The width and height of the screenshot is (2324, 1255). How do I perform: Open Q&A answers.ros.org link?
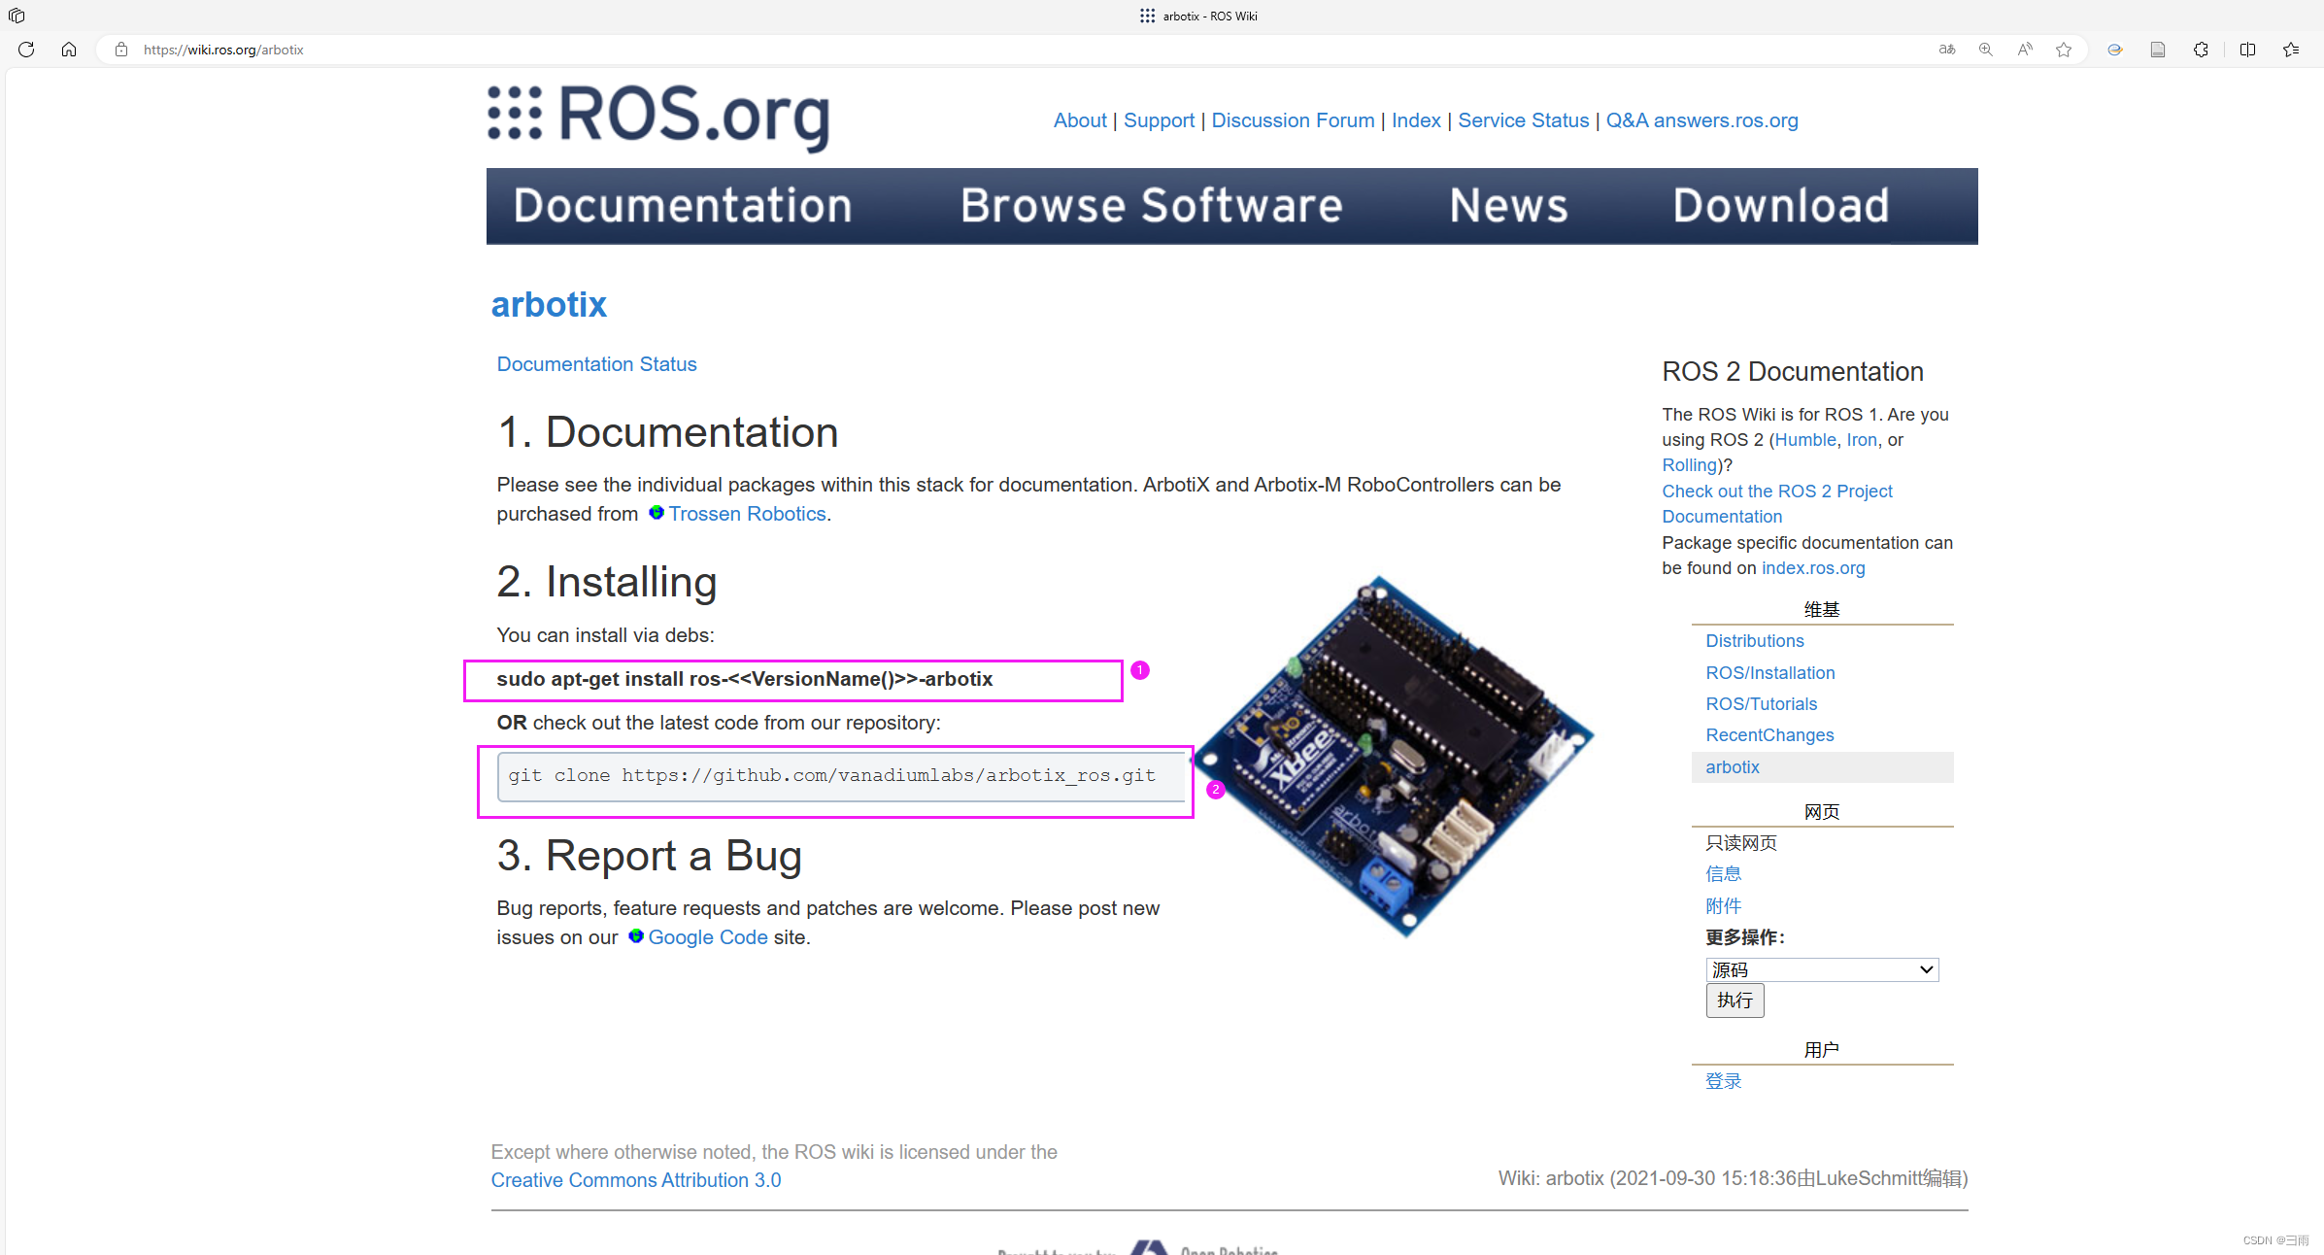(x=1701, y=120)
